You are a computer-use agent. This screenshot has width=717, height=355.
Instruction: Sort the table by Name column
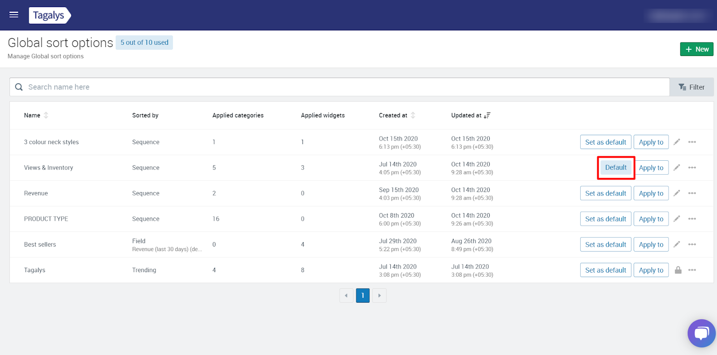36,115
